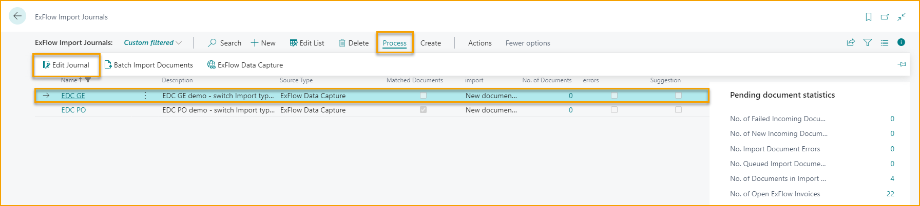Open ExFlow Data Capture action
The height and width of the screenshot is (206, 920).
(x=245, y=65)
